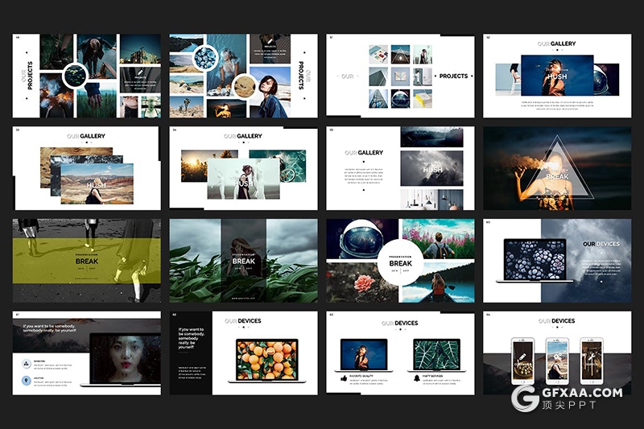Click the pink flower photo
The image size is (644, 429).
[362, 285]
